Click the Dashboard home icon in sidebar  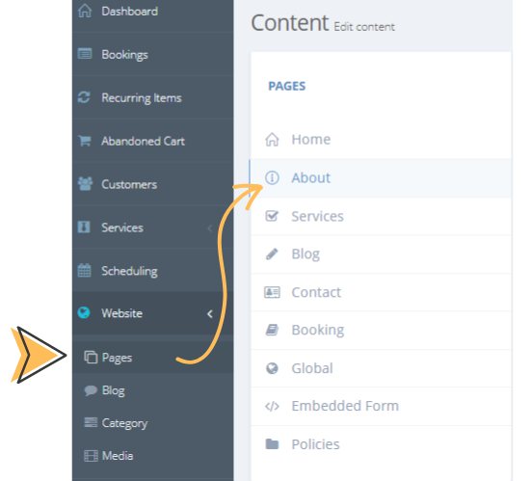[85, 11]
